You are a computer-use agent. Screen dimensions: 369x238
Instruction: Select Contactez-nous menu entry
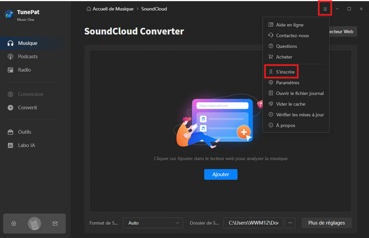click(x=296, y=35)
